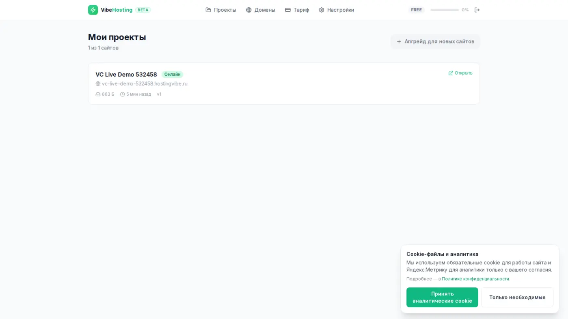
Task: Open the Политике конфиденциальности link
Action: 475,279
